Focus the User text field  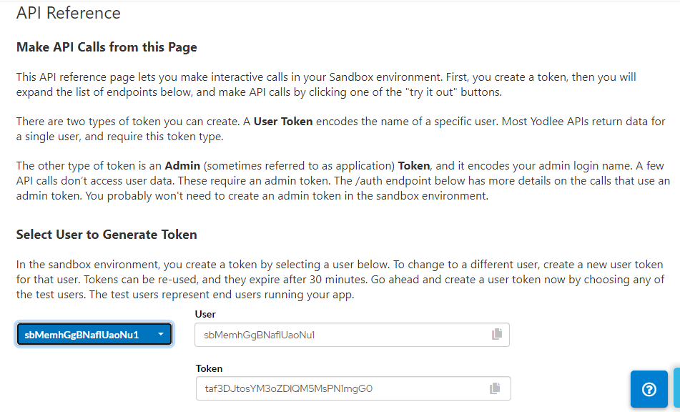pos(352,334)
